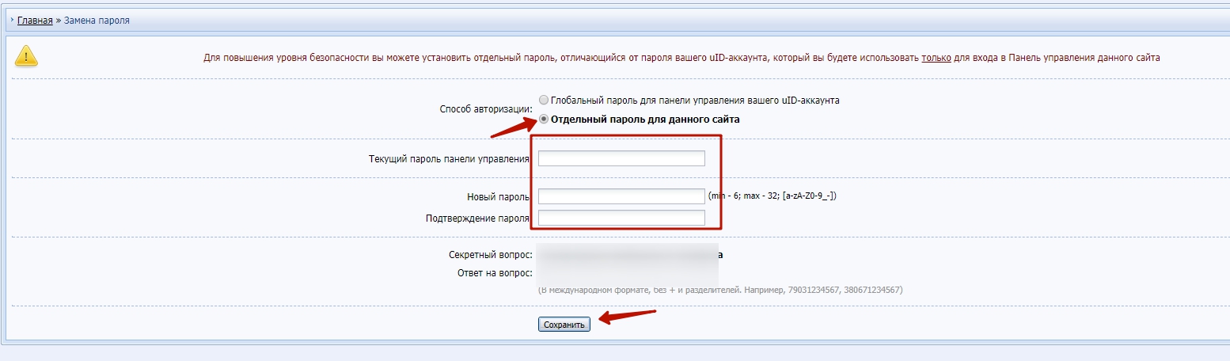This screenshot has height=361, width=1230.
Task: Click the Секретный вопрос label
Action: pos(490,255)
